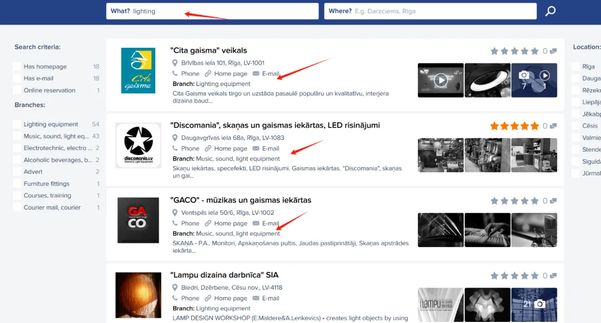This screenshot has width=601, height=323.
Task: Tick the Courier mail, courier checkbox
Action: (17, 207)
